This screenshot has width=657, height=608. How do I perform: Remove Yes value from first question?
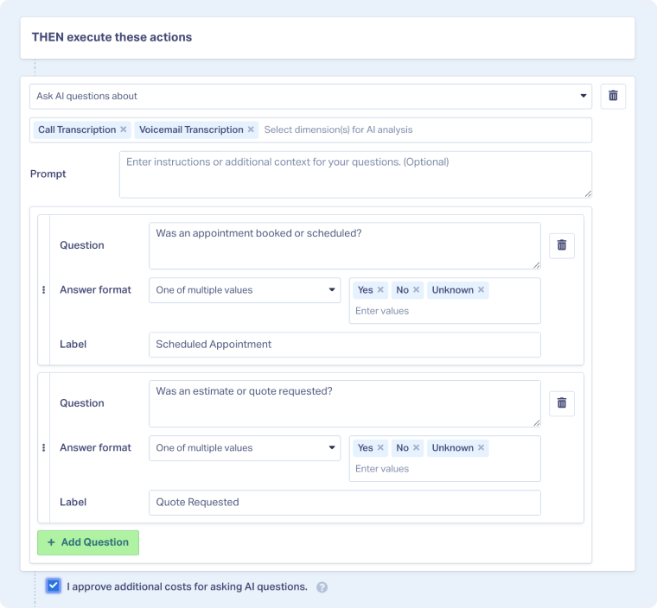pos(380,290)
